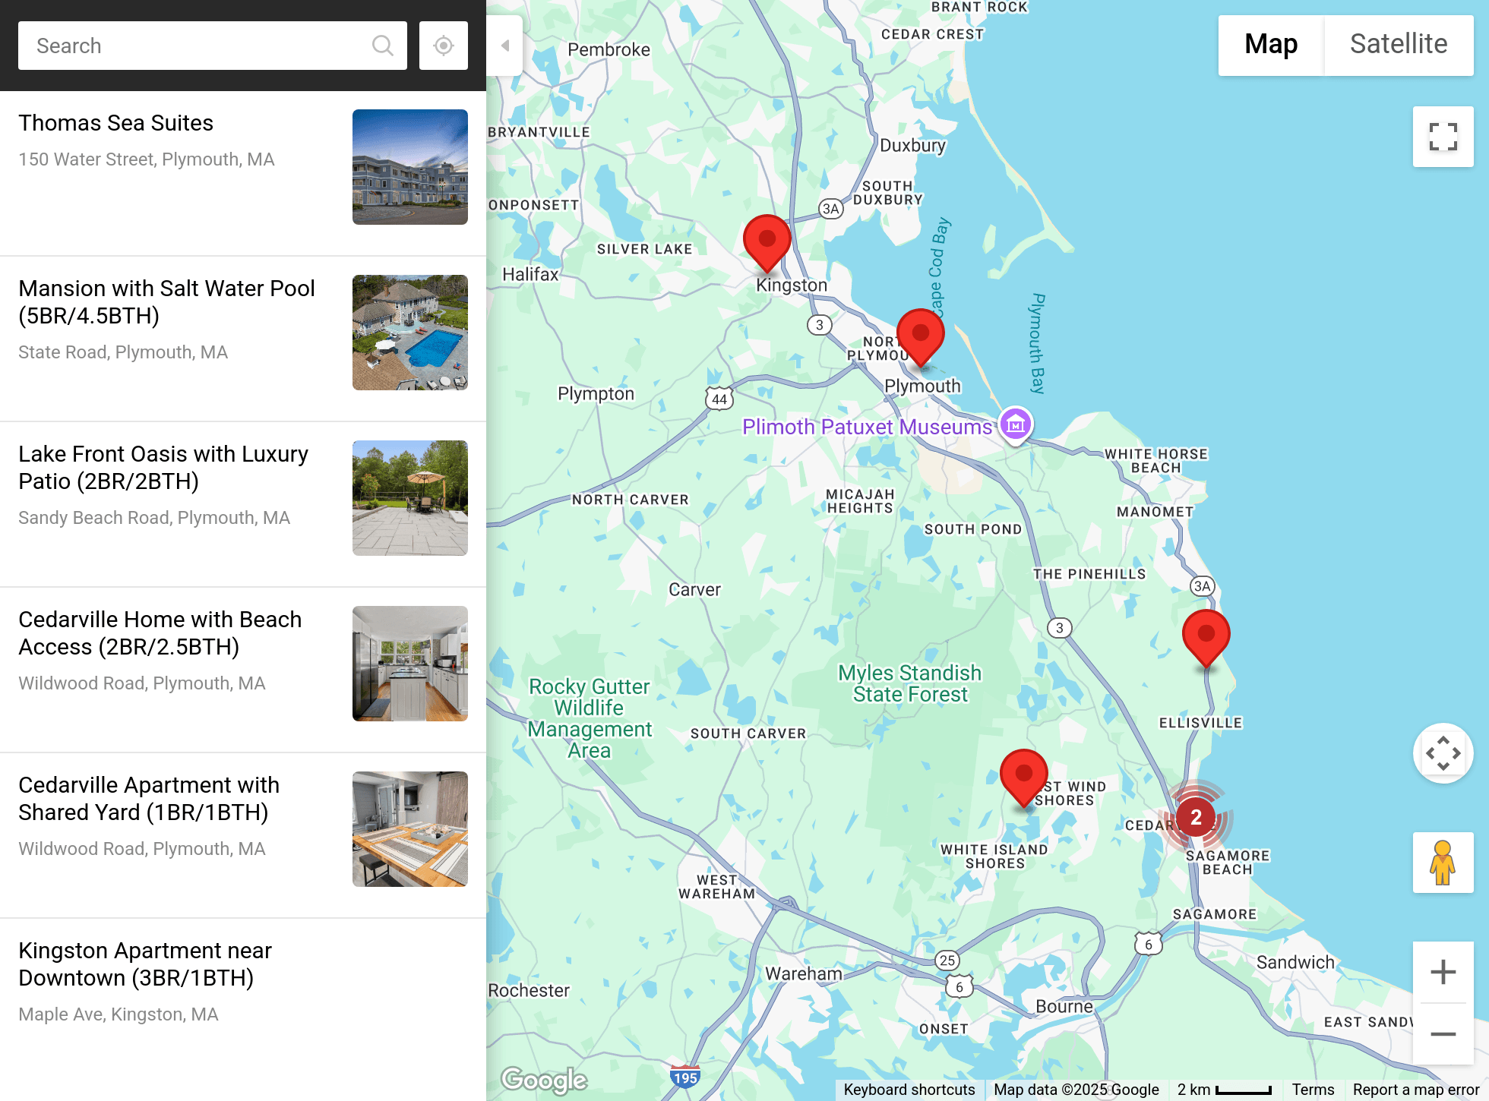View the Mansion pool photo thumbnail
Image resolution: width=1489 pixels, height=1101 pixels.
click(x=410, y=333)
